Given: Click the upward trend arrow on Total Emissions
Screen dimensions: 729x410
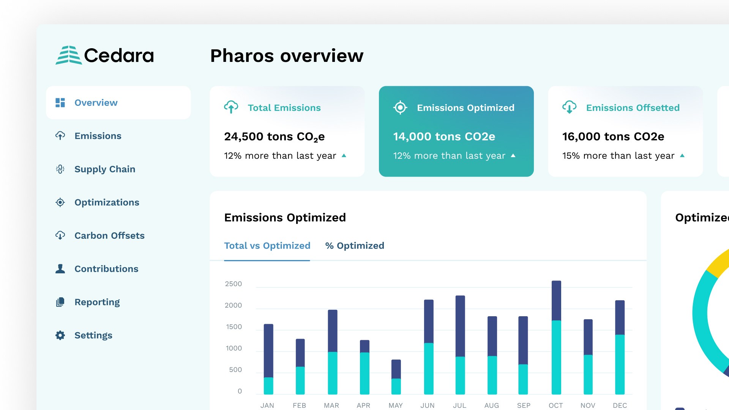Looking at the screenshot, I should click(x=344, y=155).
